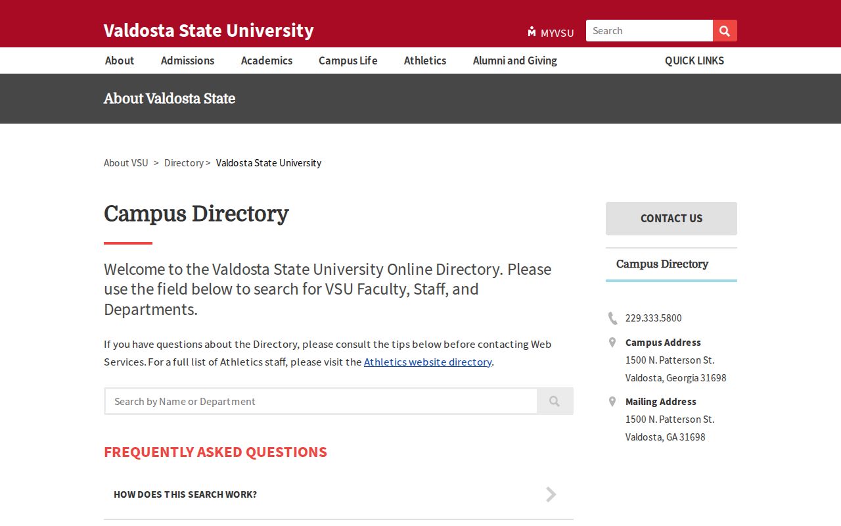Expand 'How does this search work?' chevron
This screenshot has height=526, width=841.
point(551,494)
